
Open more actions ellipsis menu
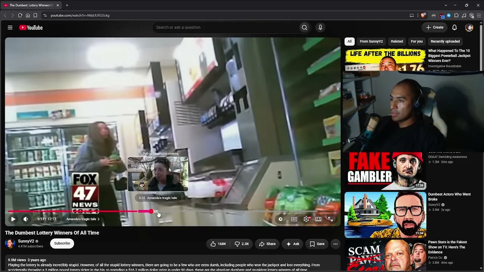335,244
